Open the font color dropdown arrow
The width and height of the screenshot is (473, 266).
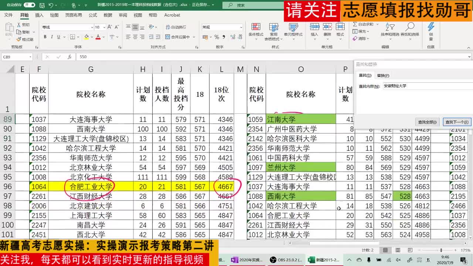103,37
